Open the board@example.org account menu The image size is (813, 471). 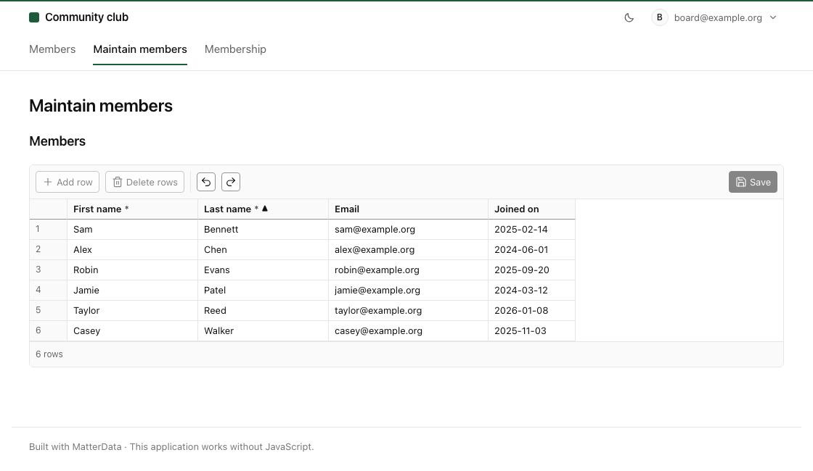tap(714, 17)
